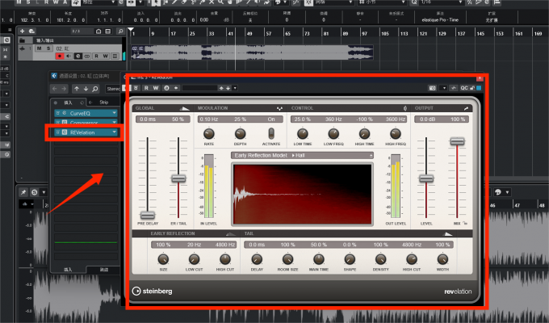Adjust the tail ROOM SIZE knob
The width and height of the screenshot is (549, 323).
pos(287,259)
